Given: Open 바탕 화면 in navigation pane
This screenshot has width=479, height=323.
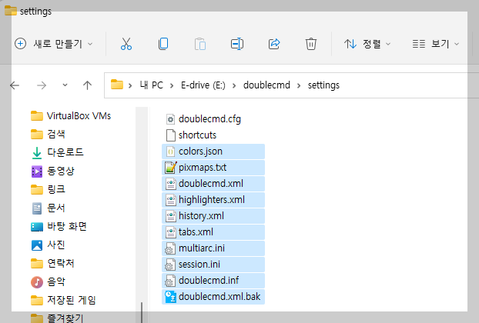Looking at the screenshot, I should pos(59,226).
